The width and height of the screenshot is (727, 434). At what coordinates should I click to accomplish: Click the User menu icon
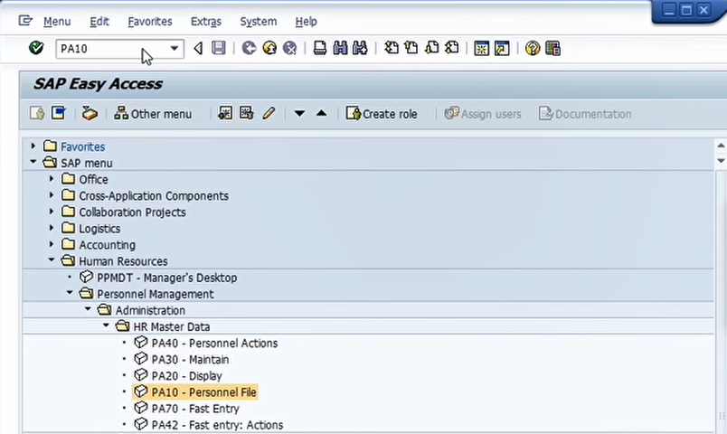pyautogui.click(x=37, y=113)
